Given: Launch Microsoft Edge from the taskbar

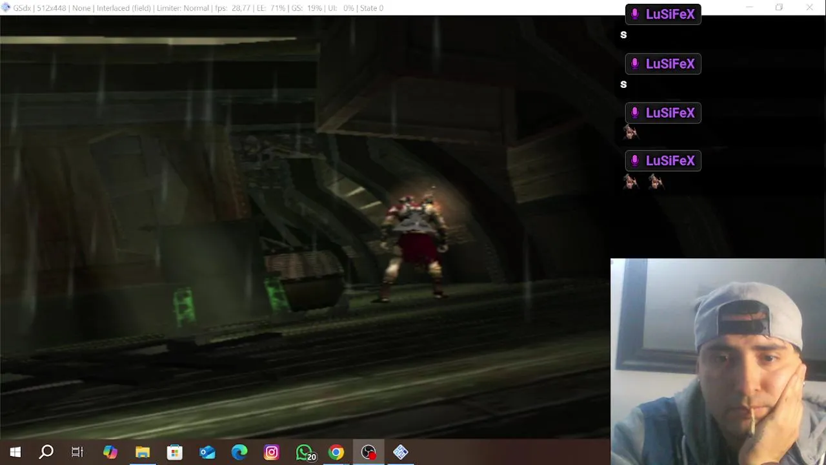Looking at the screenshot, I should [239, 452].
